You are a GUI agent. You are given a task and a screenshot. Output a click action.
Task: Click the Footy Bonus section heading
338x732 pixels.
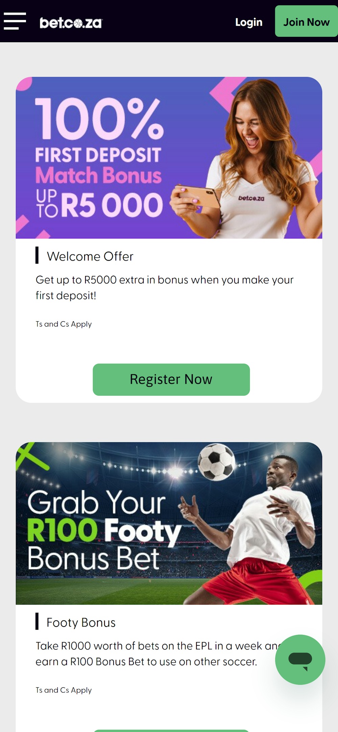(81, 622)
